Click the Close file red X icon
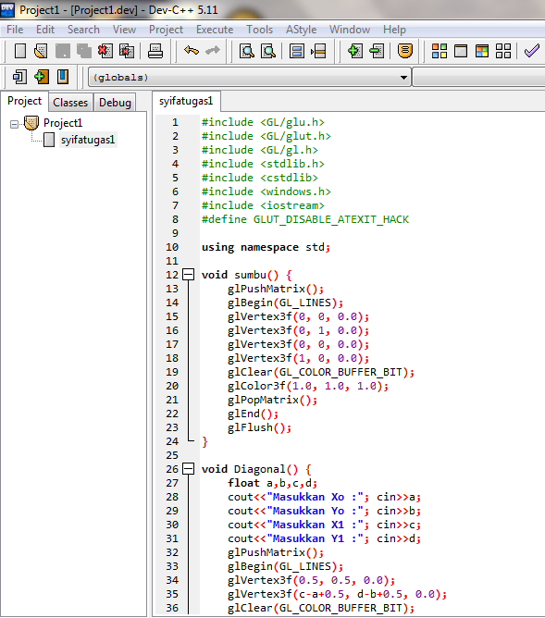Screen dimensions: 545x618 [105, 51]
